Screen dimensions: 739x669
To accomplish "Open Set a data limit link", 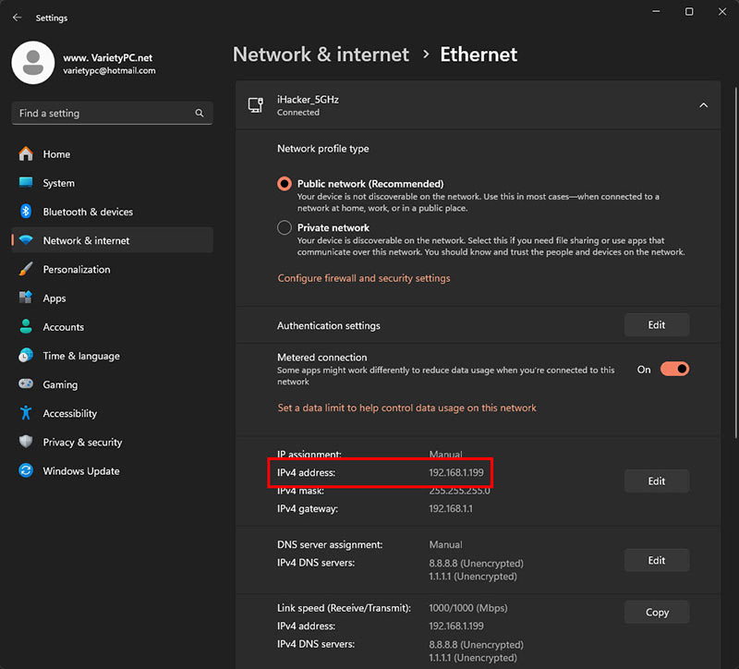I will point(406,407).
